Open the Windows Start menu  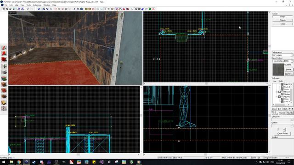(4, 162)
